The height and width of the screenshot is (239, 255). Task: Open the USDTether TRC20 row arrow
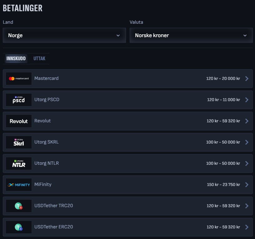[x=247, y=206]
